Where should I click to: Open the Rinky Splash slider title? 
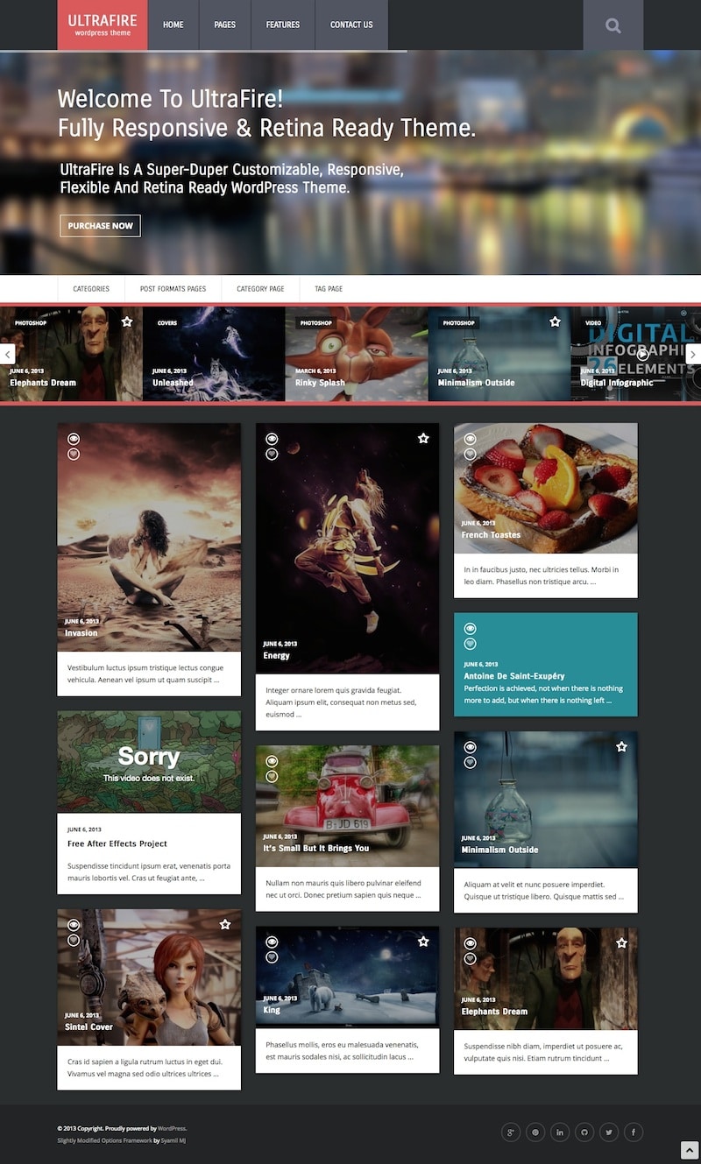click(320, 383)
